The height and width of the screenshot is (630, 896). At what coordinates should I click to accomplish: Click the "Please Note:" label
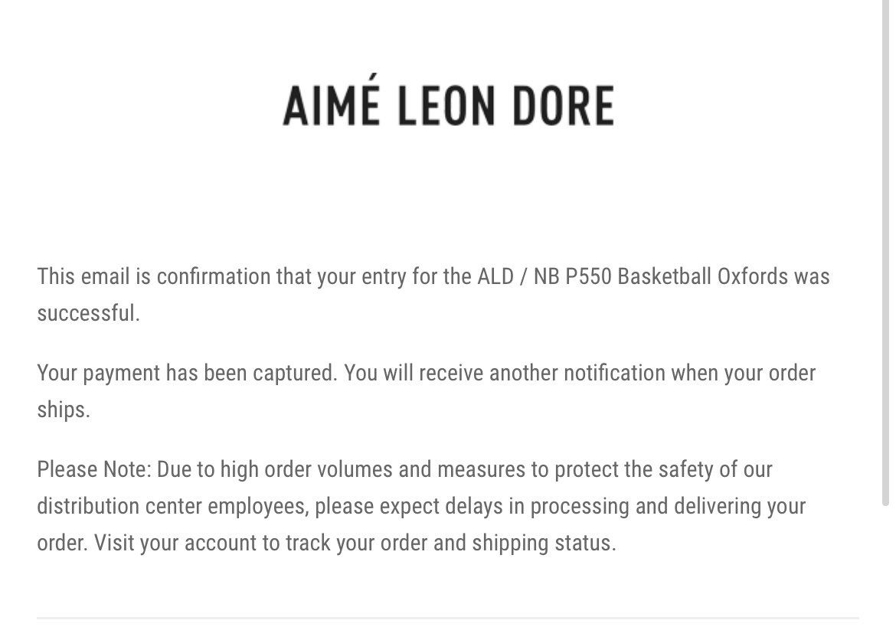[94, 468]
